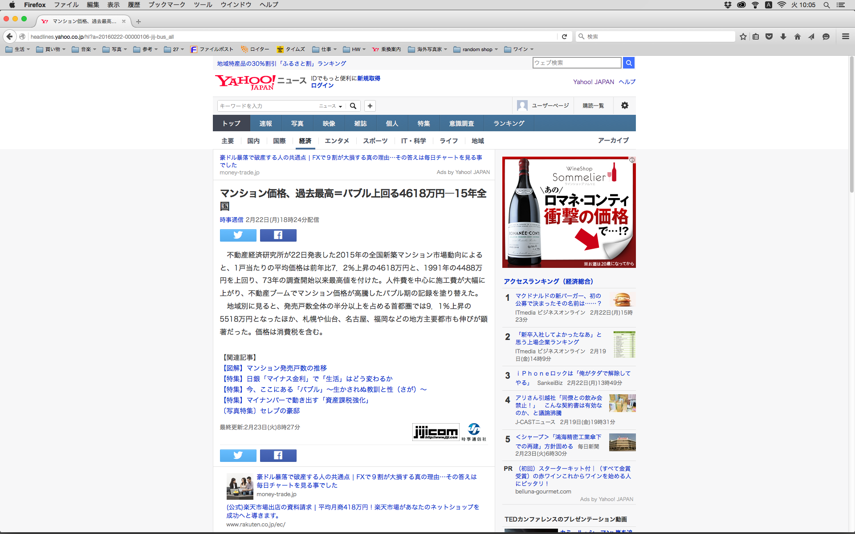Expand the 買い物 bookmarks folder
This screenshot has width=855, height=534.
[x=52, y=49]
